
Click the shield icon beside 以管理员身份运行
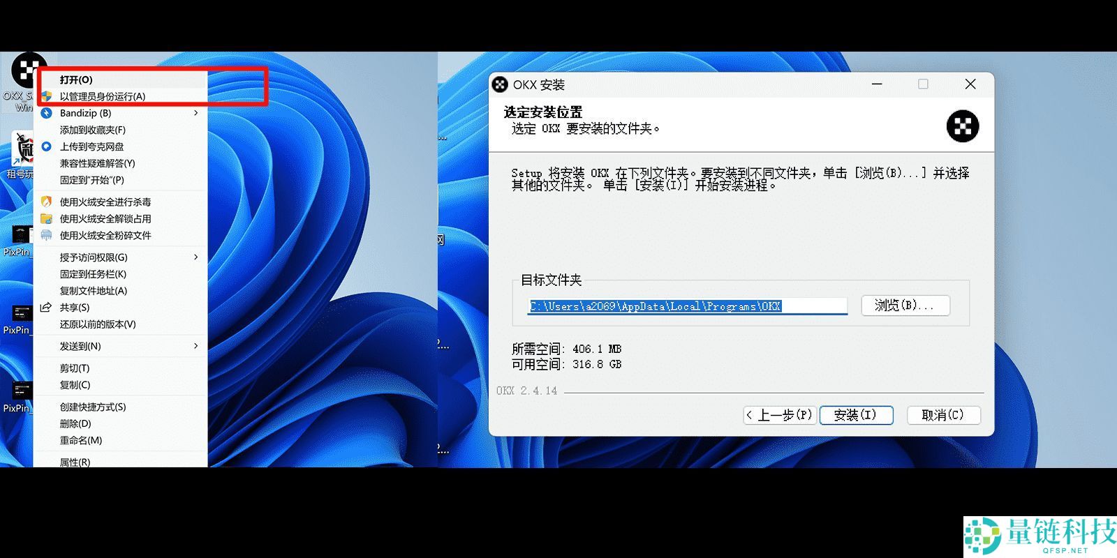point(46,96)
